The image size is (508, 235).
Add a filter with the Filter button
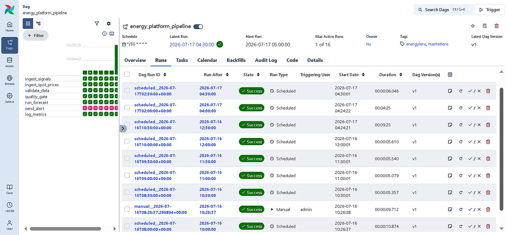[36, 36]
